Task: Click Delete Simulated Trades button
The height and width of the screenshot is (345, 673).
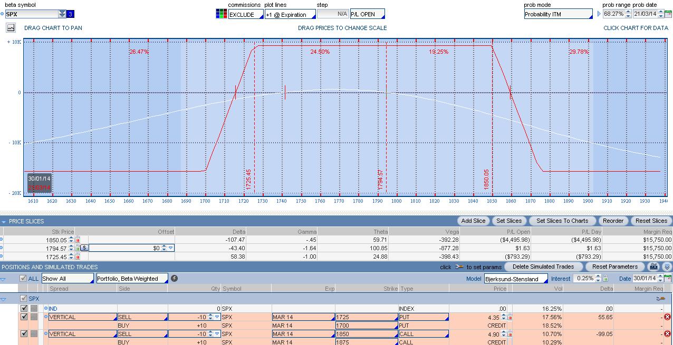Action: tap(543, 267)
